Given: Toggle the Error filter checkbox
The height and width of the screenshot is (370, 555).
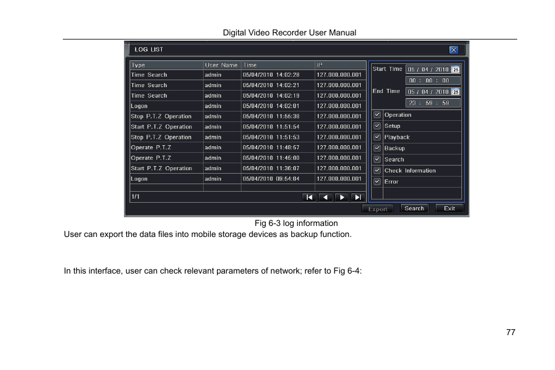Looking at the screenshot, I should click(377, 182).
